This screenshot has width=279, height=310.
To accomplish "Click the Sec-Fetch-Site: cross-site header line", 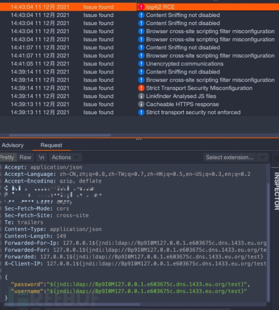I will click(x=46, y=215).
